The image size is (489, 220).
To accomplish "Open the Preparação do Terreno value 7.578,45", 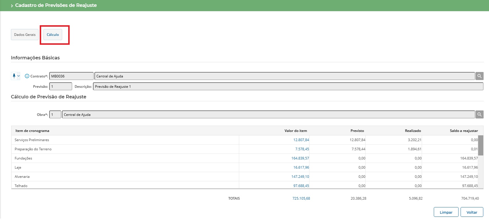I will coord(302,149).
